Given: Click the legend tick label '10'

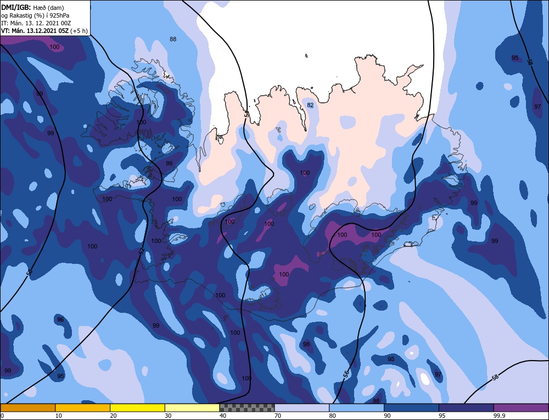Looking at the screenshot, I should tap(59, 416).
